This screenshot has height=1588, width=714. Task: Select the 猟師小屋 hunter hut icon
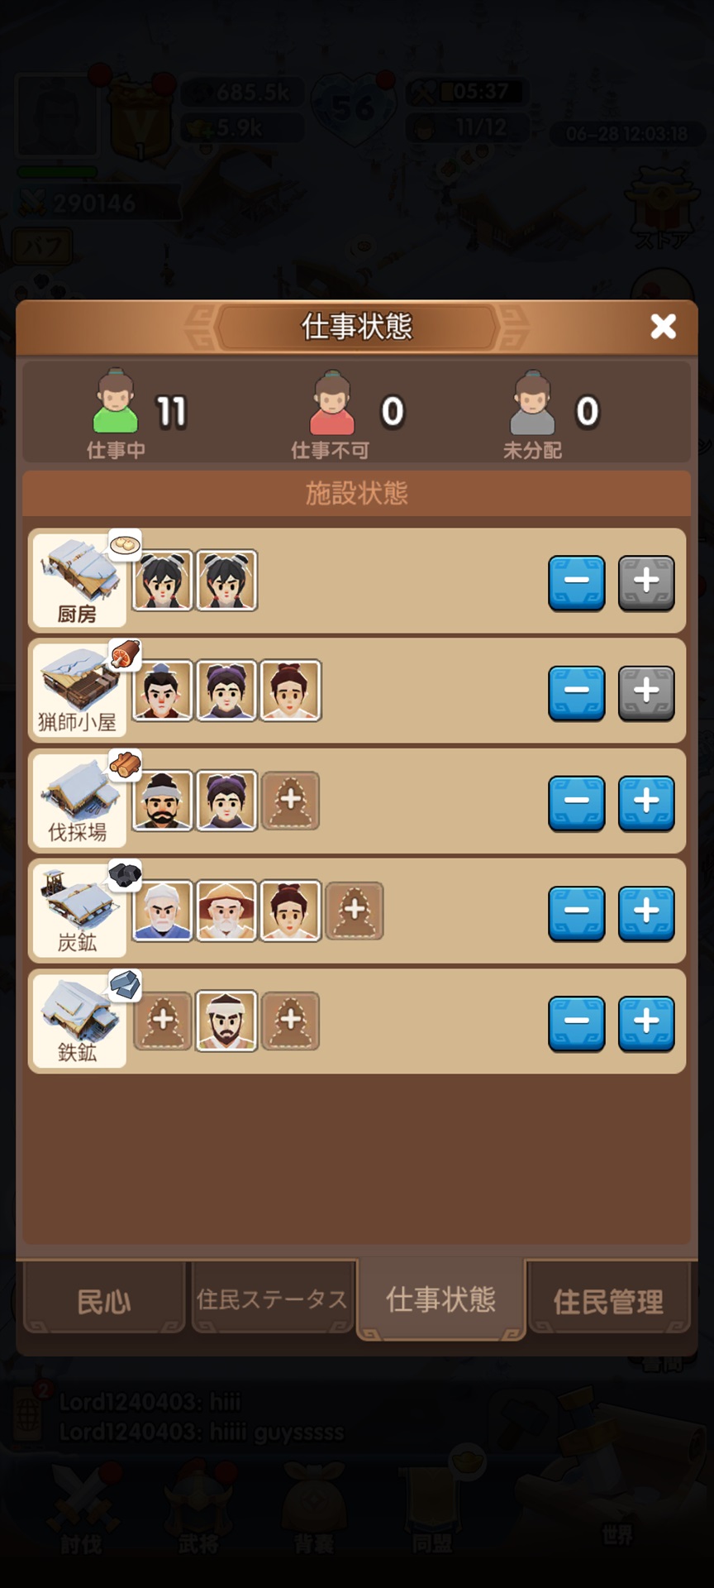tap(79, 689)
